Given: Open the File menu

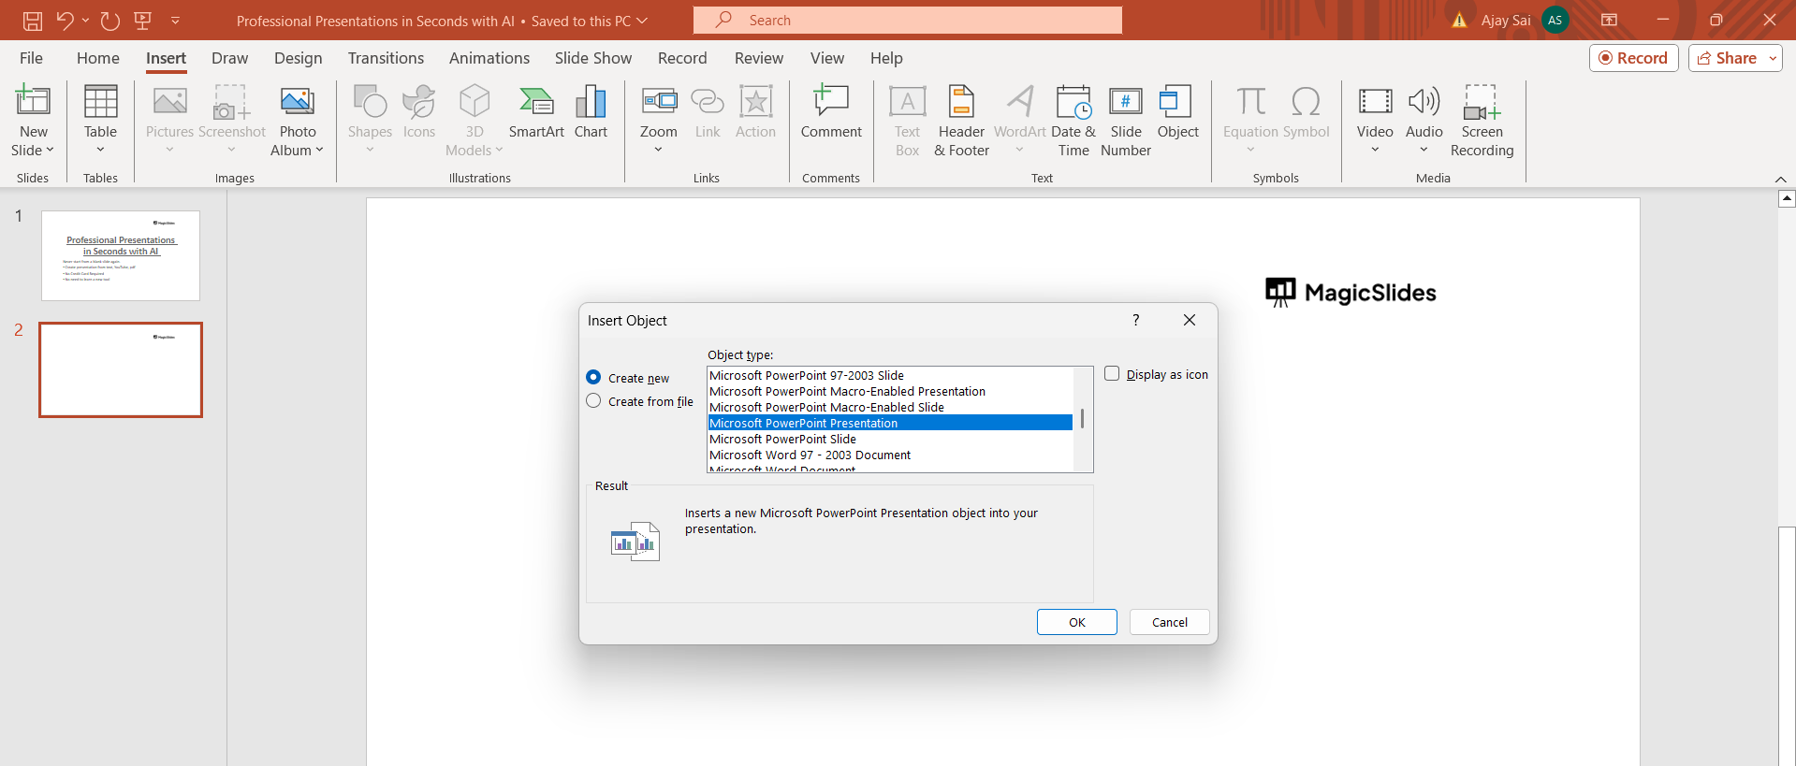Looking at the screenshot, I should click(x=31, y=58).
